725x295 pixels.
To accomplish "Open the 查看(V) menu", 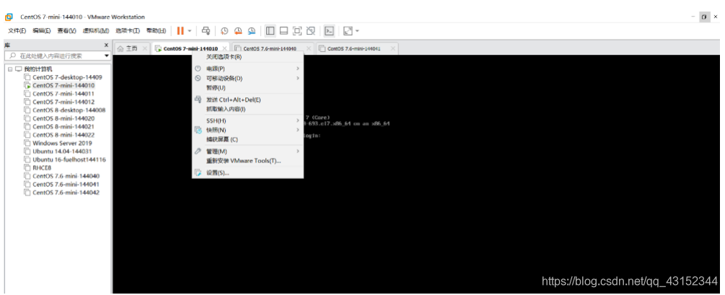I will click(x=66, y=31).
